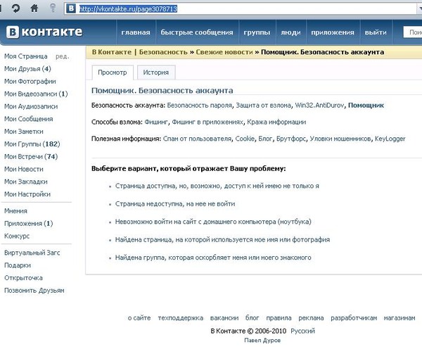The image size is (422, 347).
Task: Open Мои Сообщения in sidebar
Action: [29, 119]
